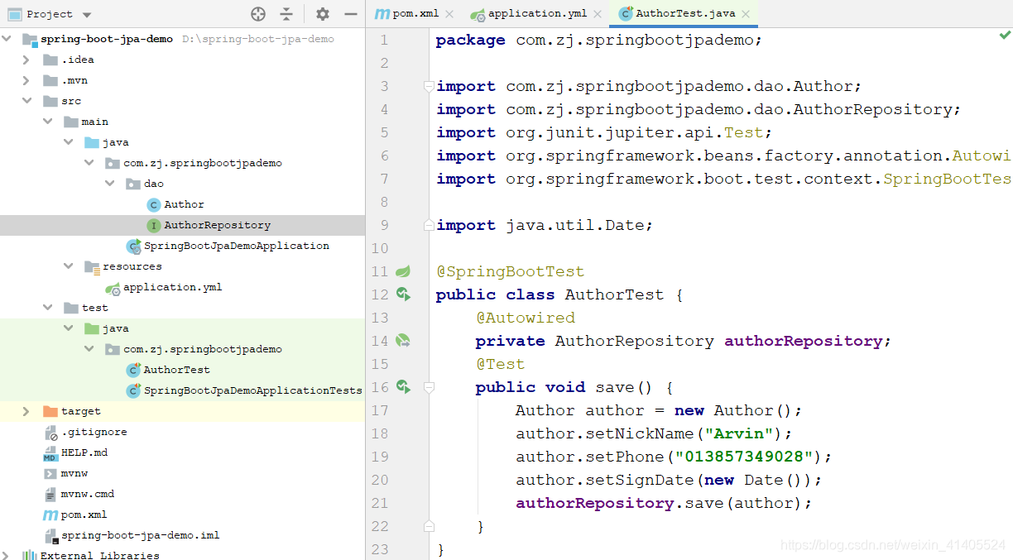Image resolution: width=1013 pixels, height=560 pixels.
Task: Select the AuthorTest.java tab
Action: [x=683, y=14]
